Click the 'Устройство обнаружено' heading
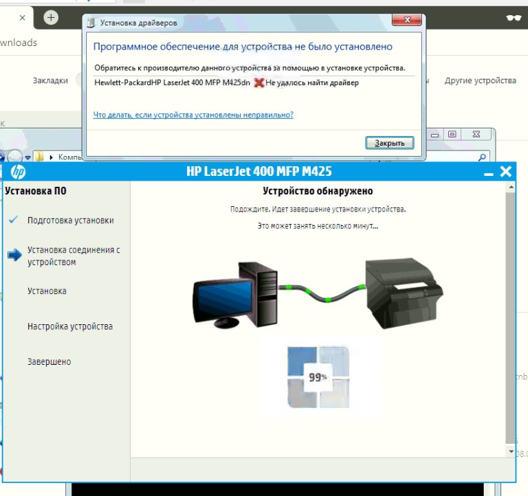 [x=318, y=191]
